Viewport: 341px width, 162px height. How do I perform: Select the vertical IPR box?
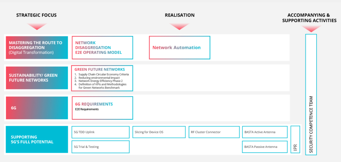295,140
